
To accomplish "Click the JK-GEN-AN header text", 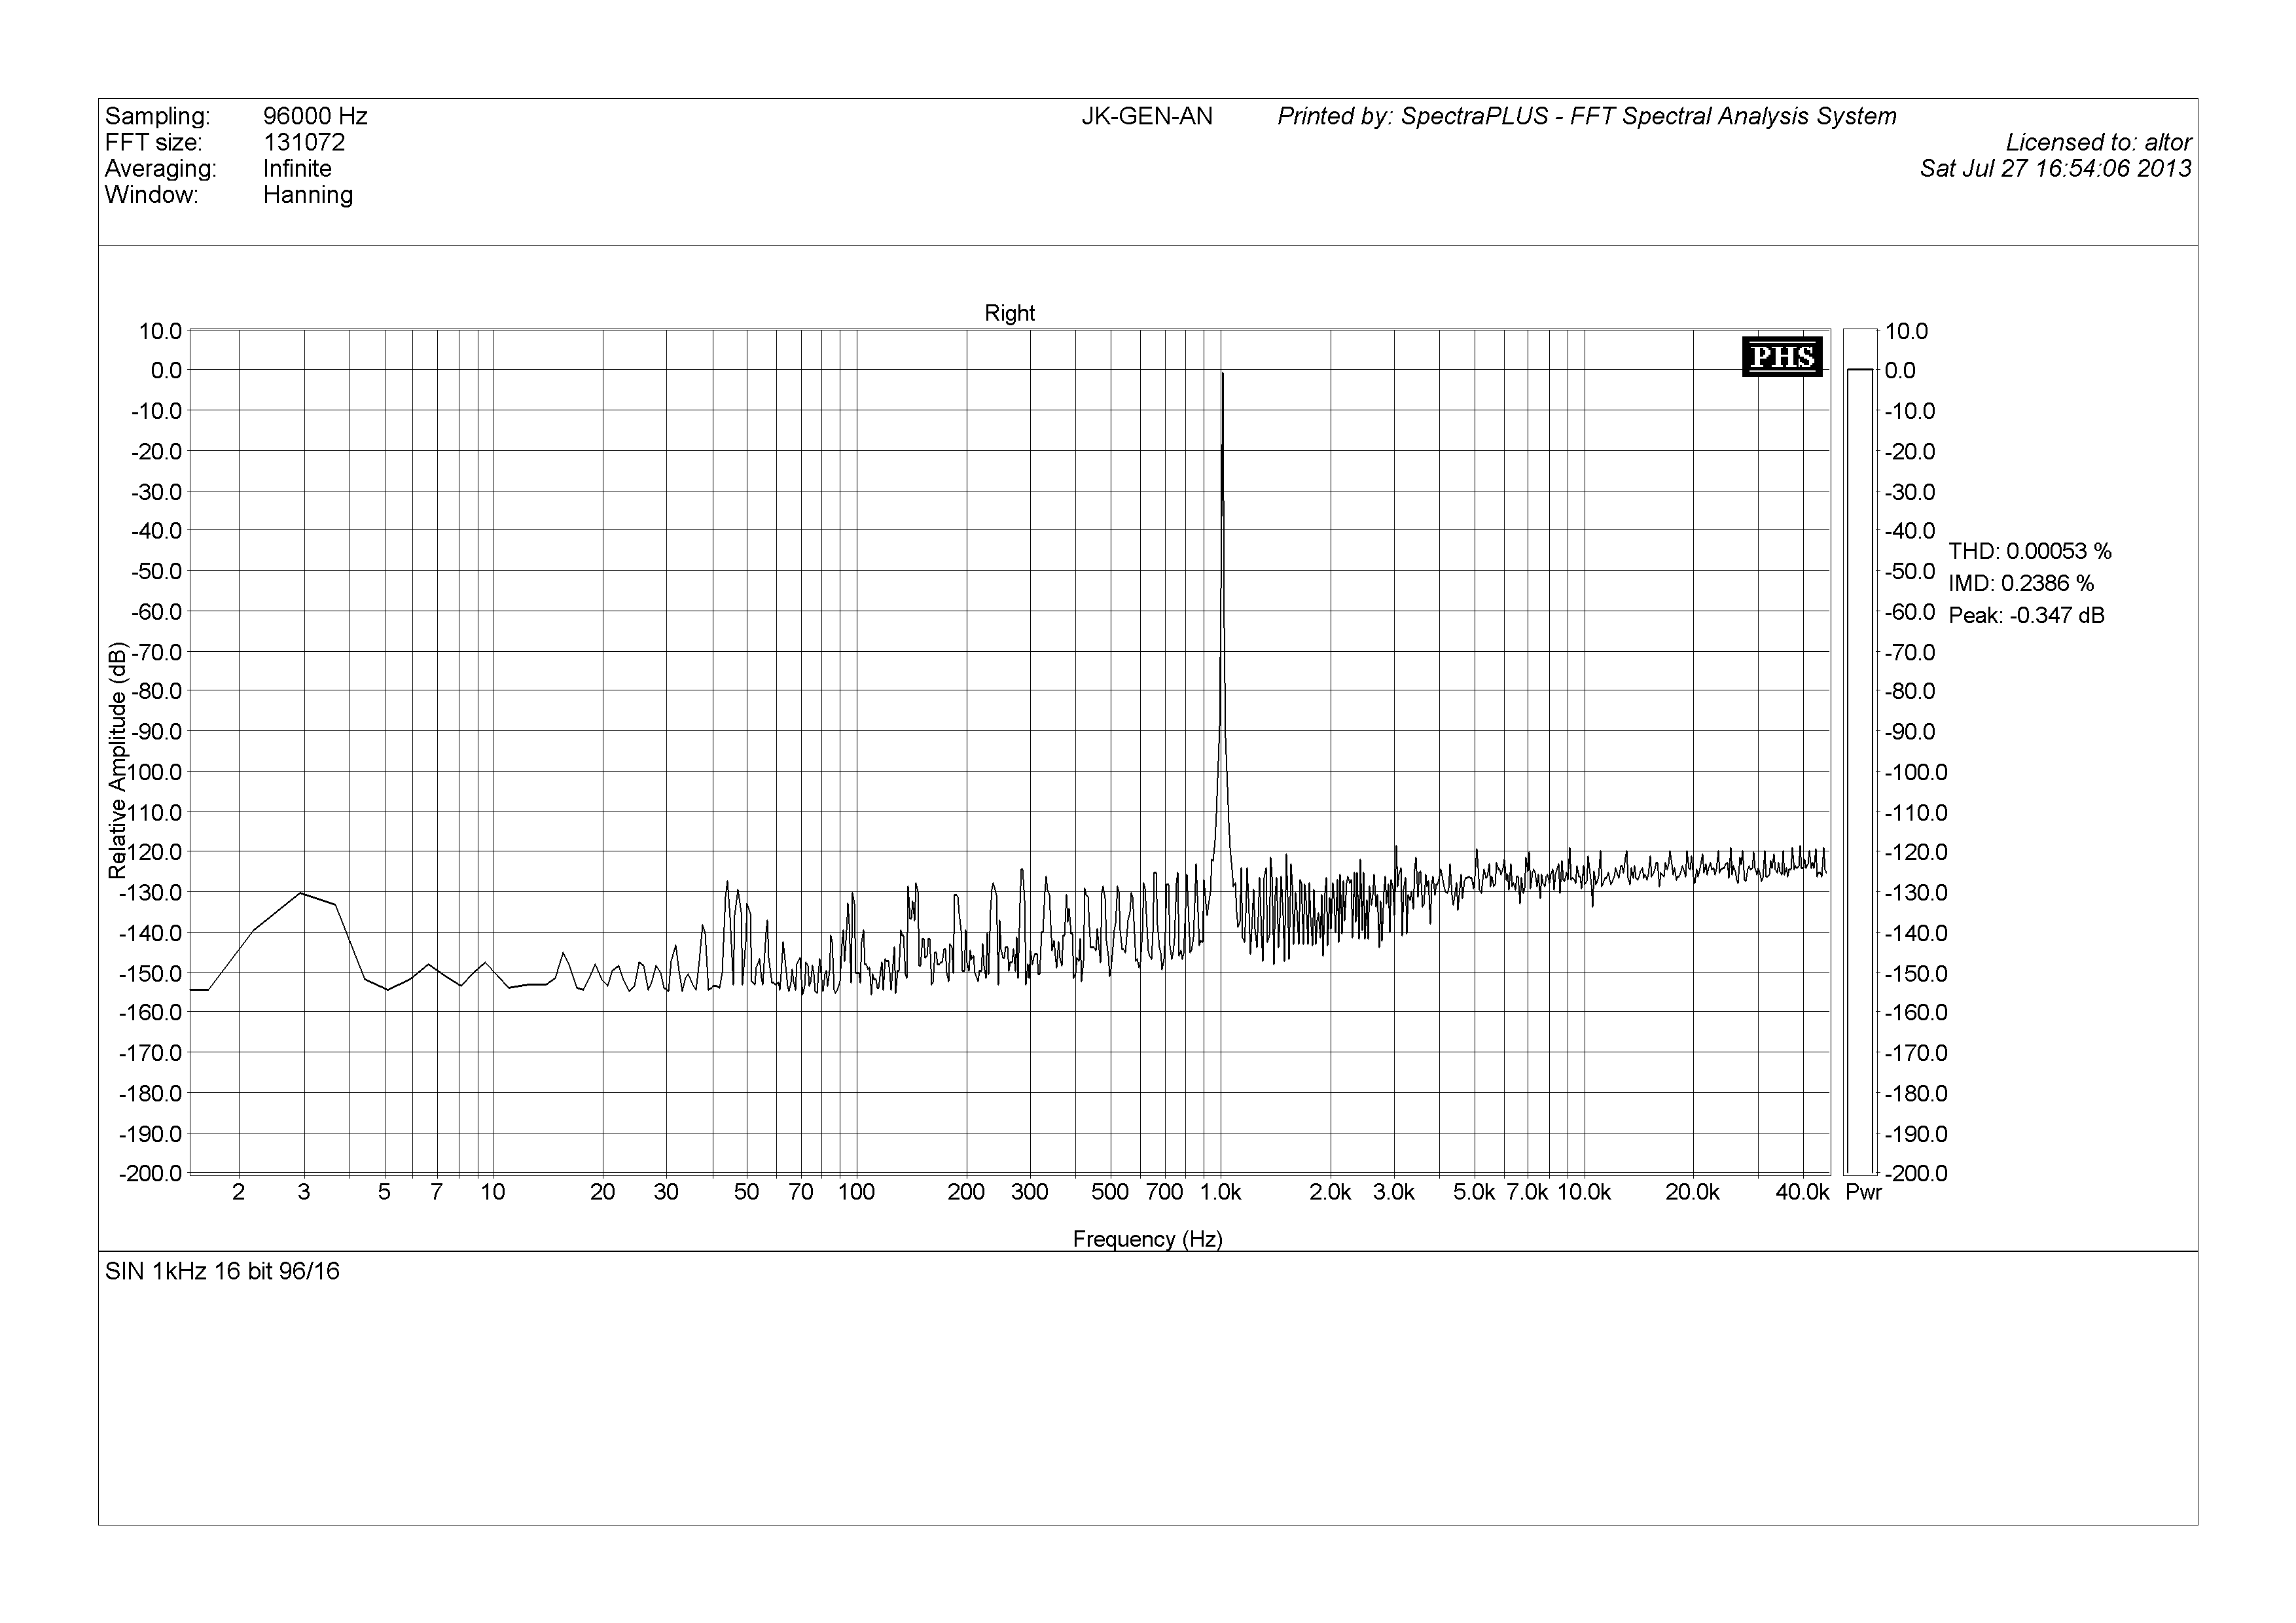I will coord(1146,116).
